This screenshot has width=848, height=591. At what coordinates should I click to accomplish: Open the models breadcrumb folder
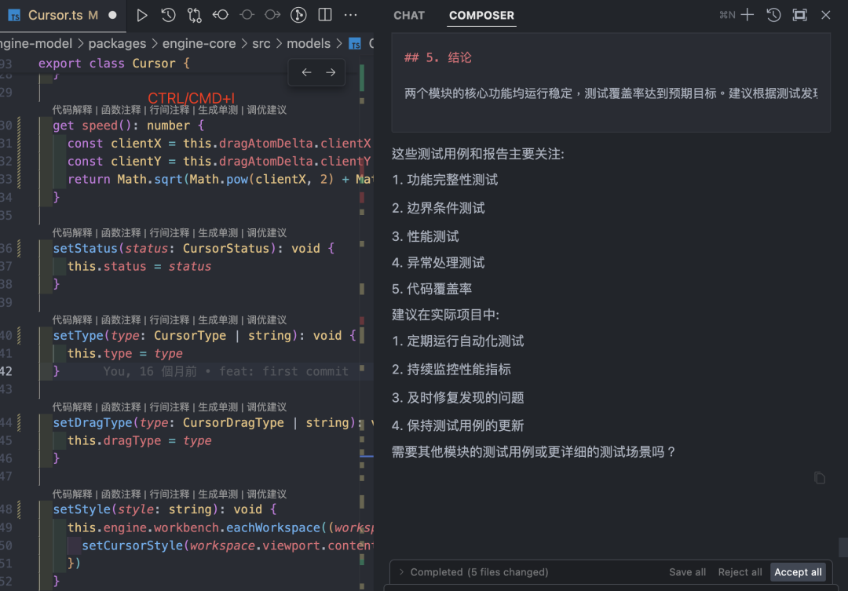309,43
